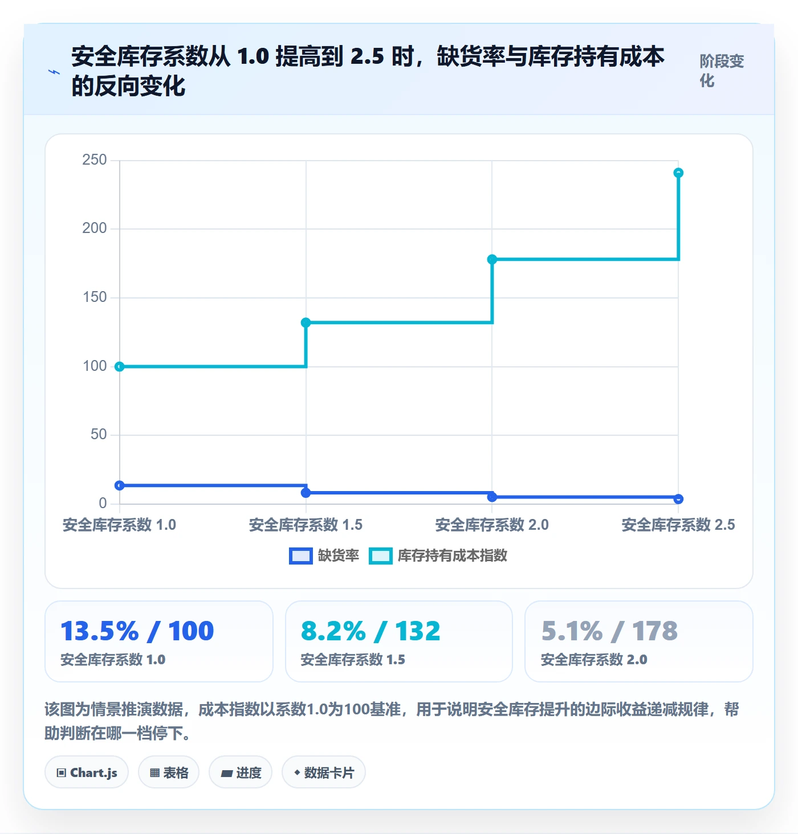The image size is (798, 834).
Task: Click the cost index point at 安全库存系数 1.5
Action: 306,322
